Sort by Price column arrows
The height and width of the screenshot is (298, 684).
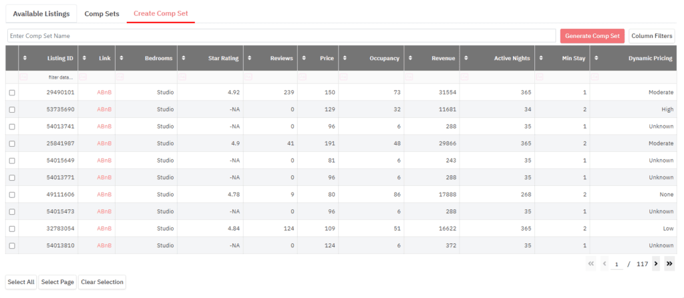[304, 59]
